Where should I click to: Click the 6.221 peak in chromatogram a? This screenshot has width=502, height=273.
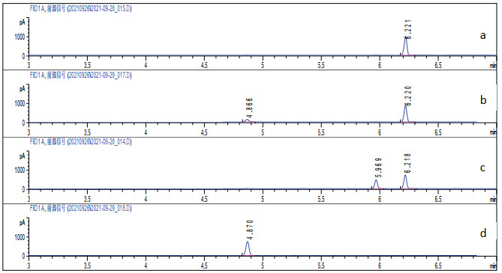(x=406, y=46)
